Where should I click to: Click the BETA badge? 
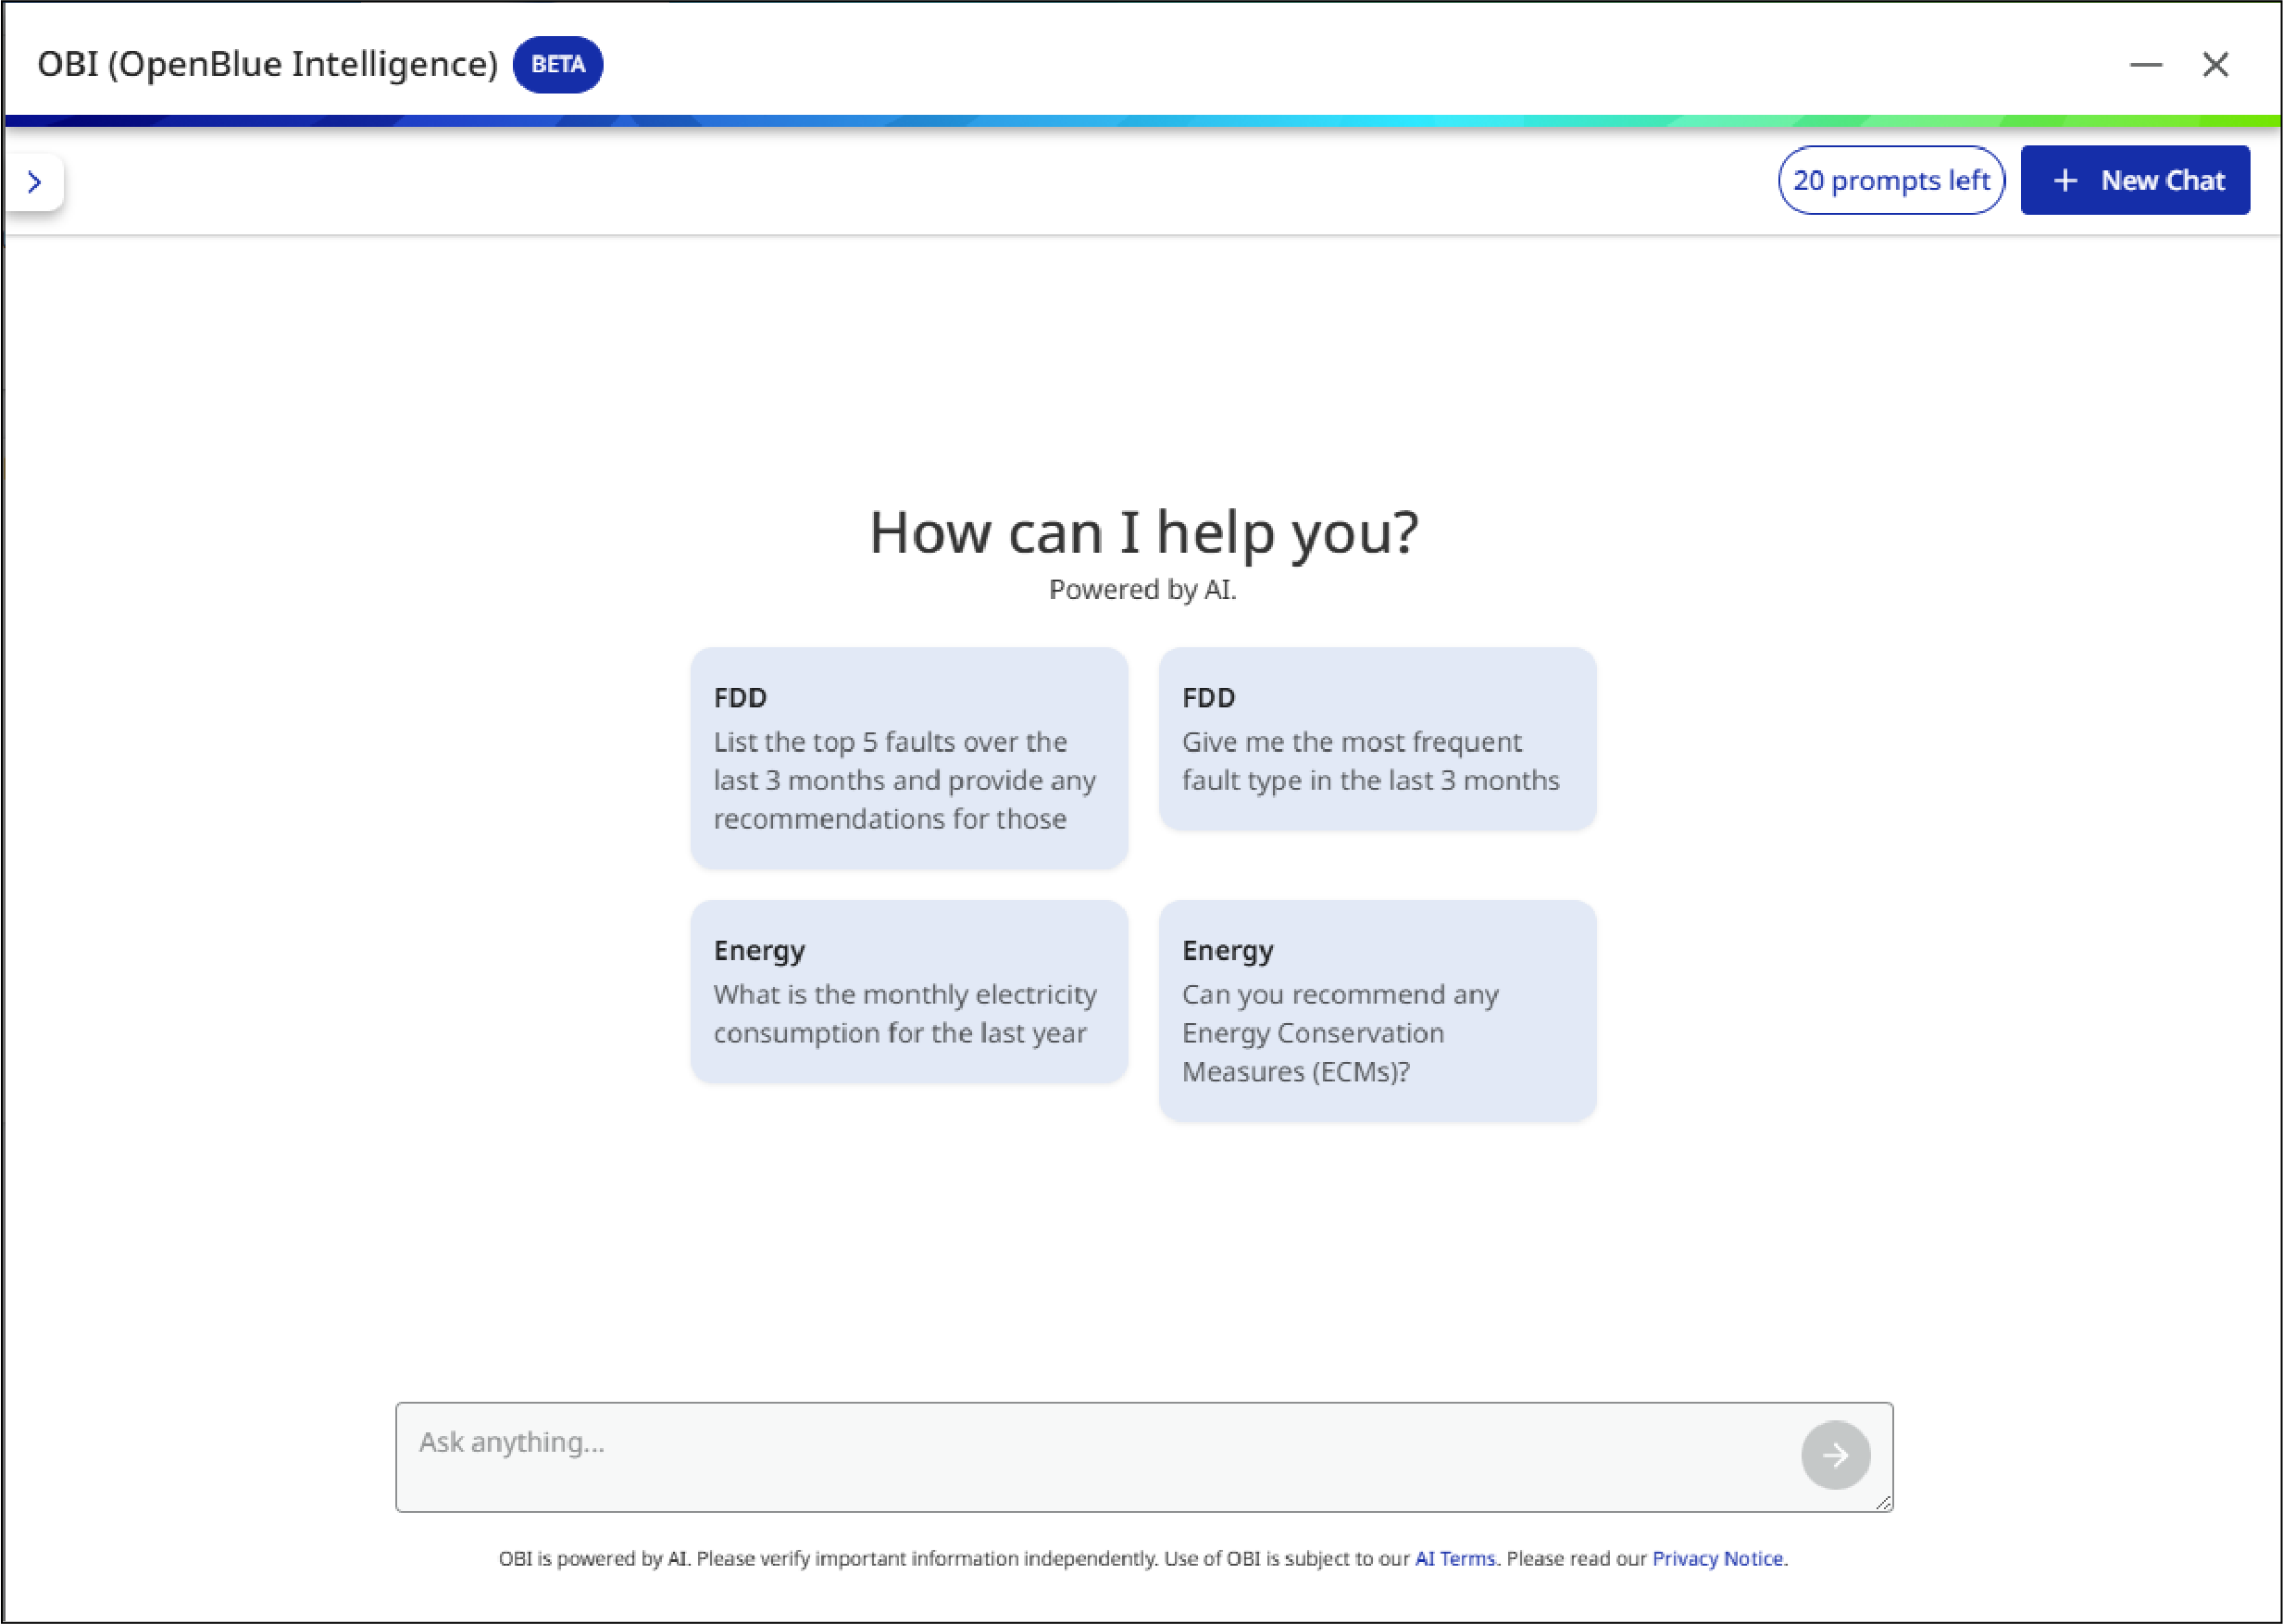click(558, 65)
